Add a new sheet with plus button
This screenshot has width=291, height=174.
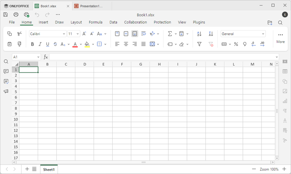pyautogui.click(x=27, y=169)
